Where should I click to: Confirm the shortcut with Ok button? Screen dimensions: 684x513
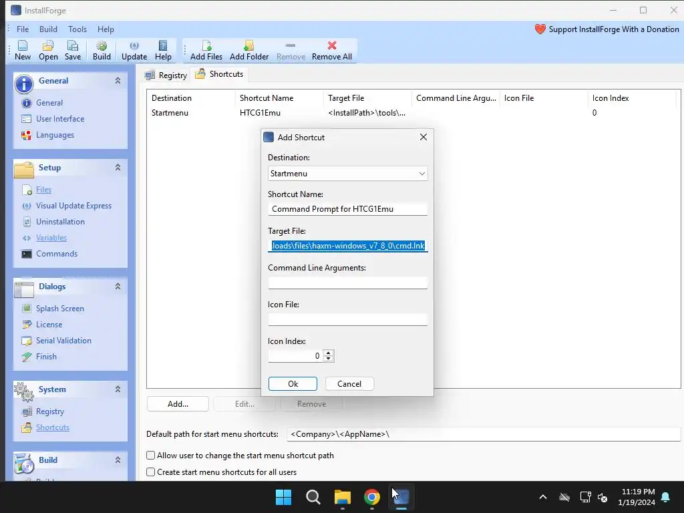293,384
